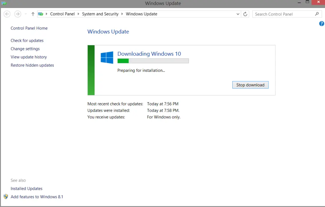This screenshot has height=207, width=325.
Task: Click the Windows Update page heading
Action: pyautogui.click(x=108, y=32)
